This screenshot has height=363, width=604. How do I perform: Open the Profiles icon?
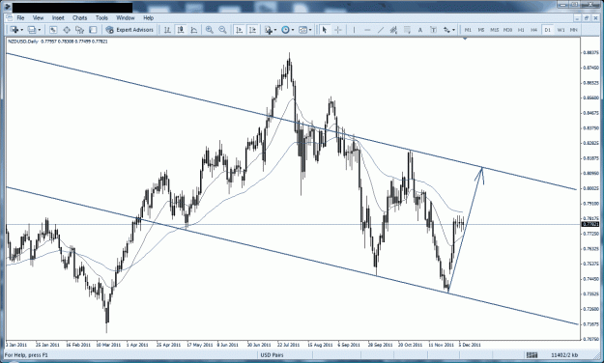pyautogui.click(x=32, y=30)
